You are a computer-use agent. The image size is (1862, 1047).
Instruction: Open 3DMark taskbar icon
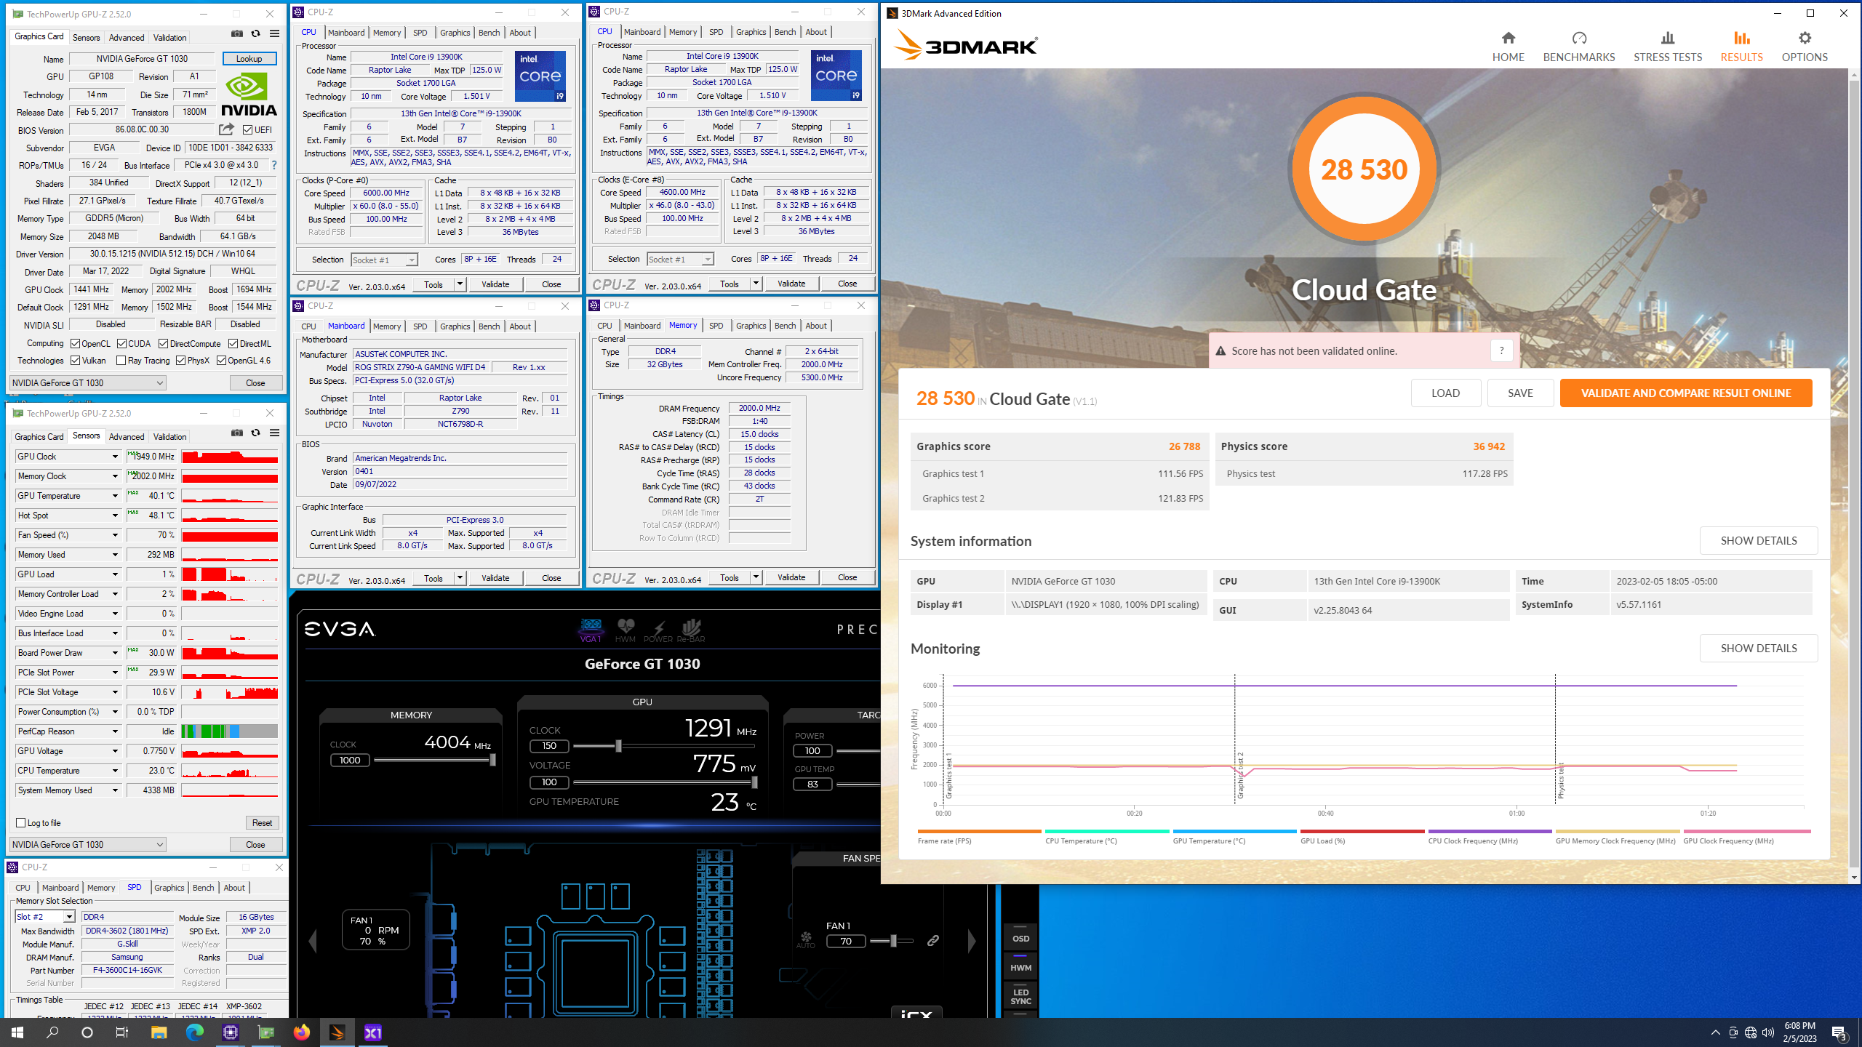pyautogui.click(x=337, y=1032)
